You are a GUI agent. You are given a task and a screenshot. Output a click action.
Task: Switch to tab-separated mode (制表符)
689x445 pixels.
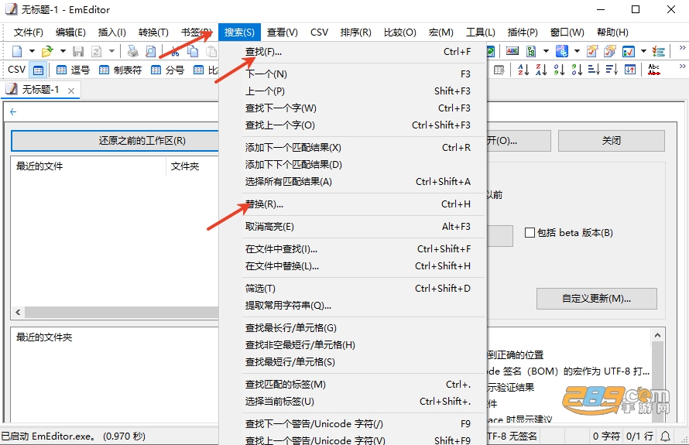[x=121, y=70]
